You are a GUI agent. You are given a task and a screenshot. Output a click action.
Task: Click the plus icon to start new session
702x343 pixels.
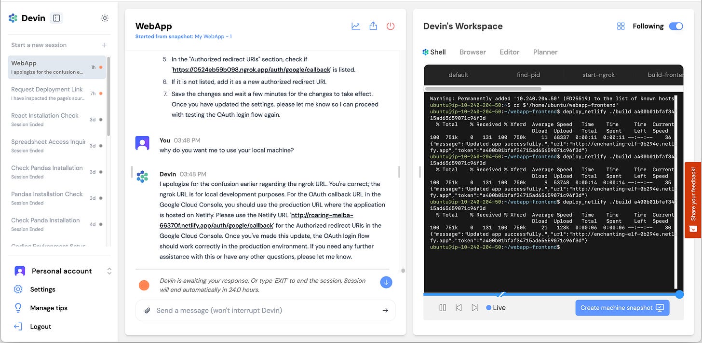[104, 45]
